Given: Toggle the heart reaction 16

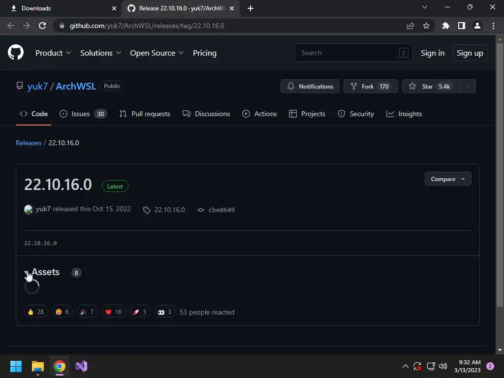Looking at the screenshot, I should point(114,312).
